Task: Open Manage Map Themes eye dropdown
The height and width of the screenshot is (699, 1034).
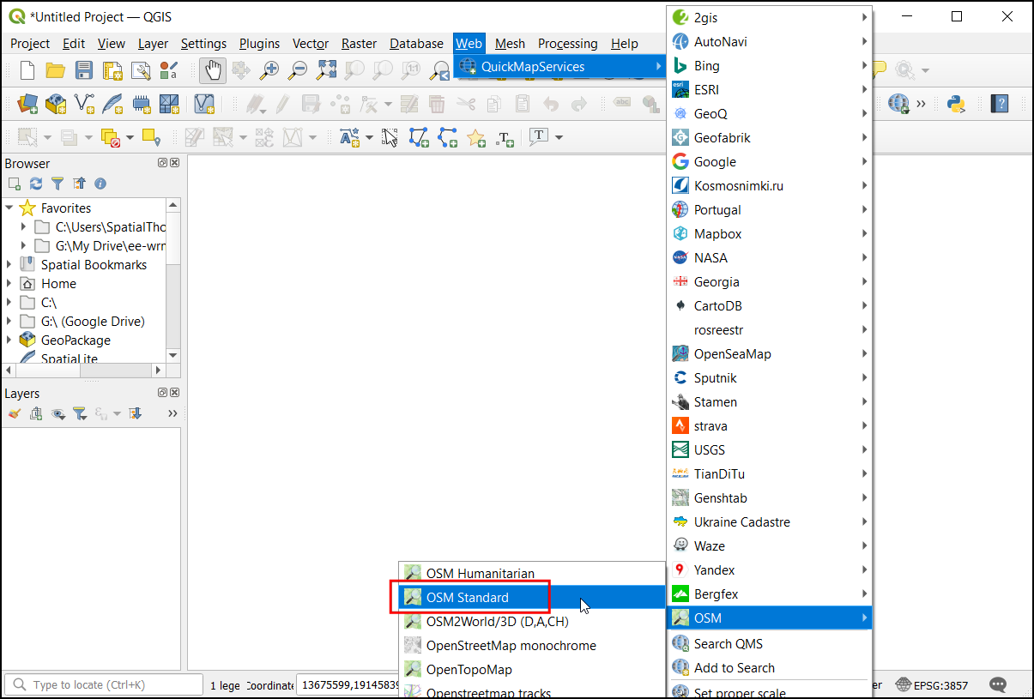Action: click(57, 413)
